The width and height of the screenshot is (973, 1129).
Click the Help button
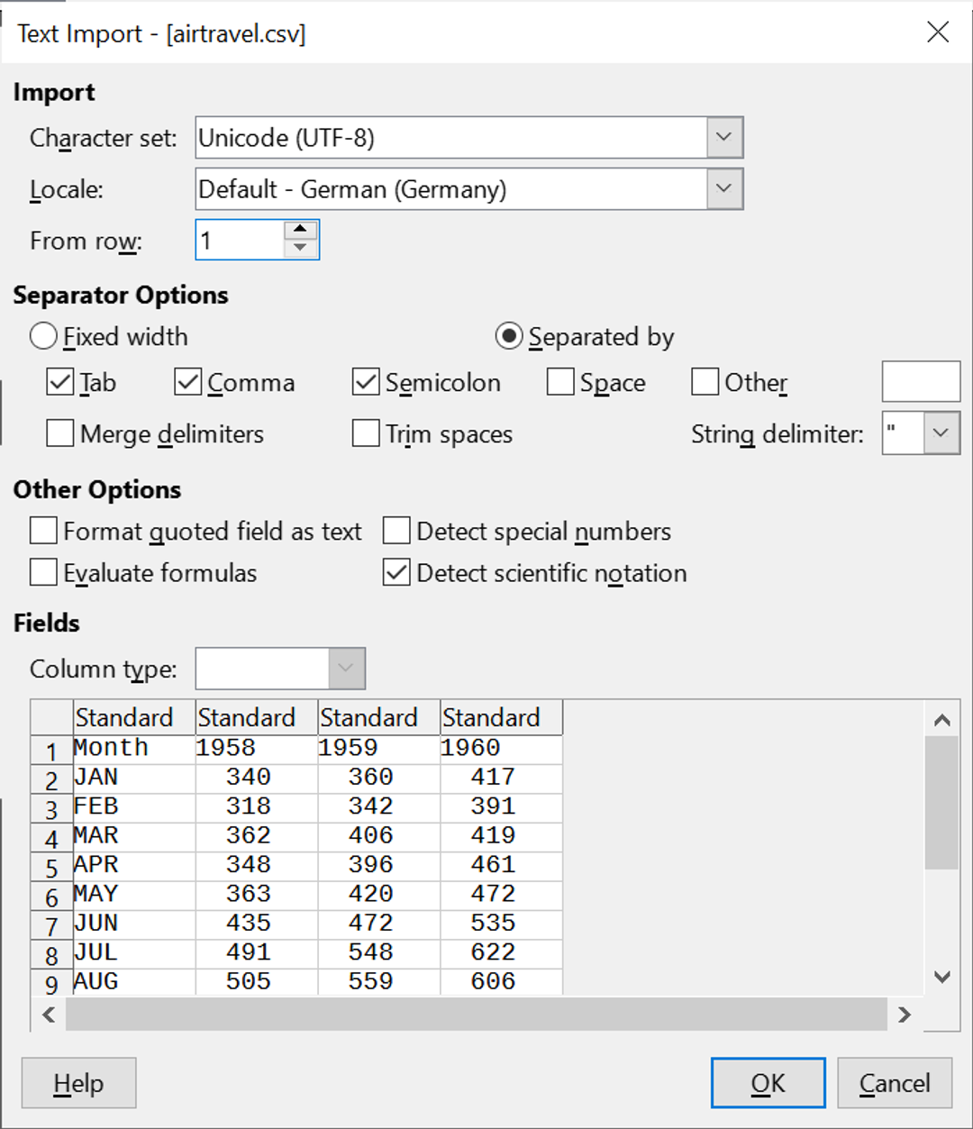(78, 1083)
